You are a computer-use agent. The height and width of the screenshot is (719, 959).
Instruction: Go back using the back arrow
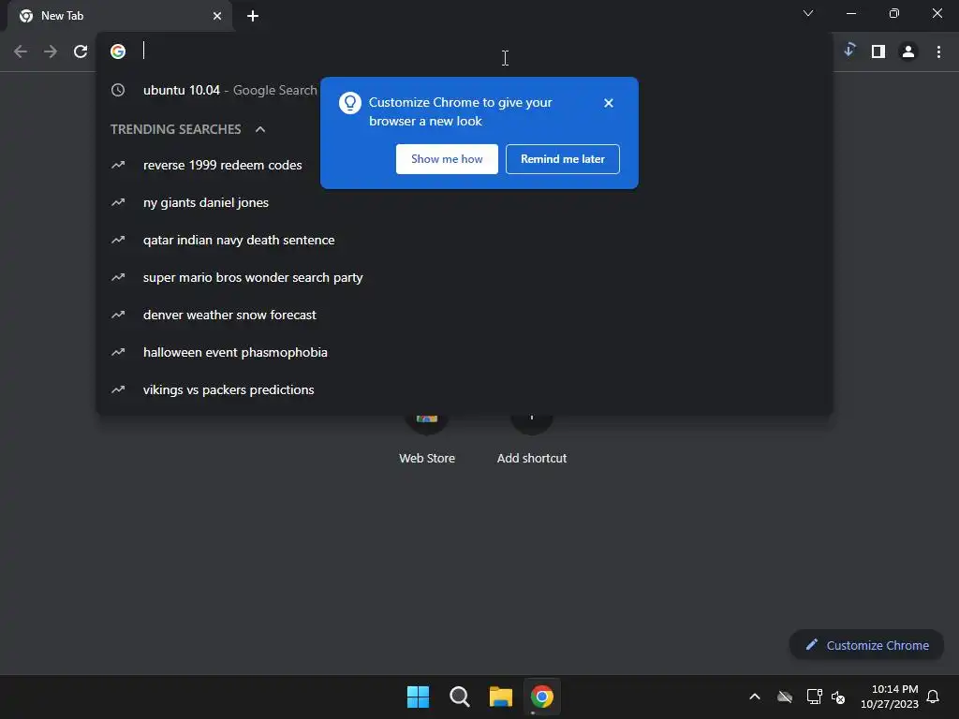(21, 51)
